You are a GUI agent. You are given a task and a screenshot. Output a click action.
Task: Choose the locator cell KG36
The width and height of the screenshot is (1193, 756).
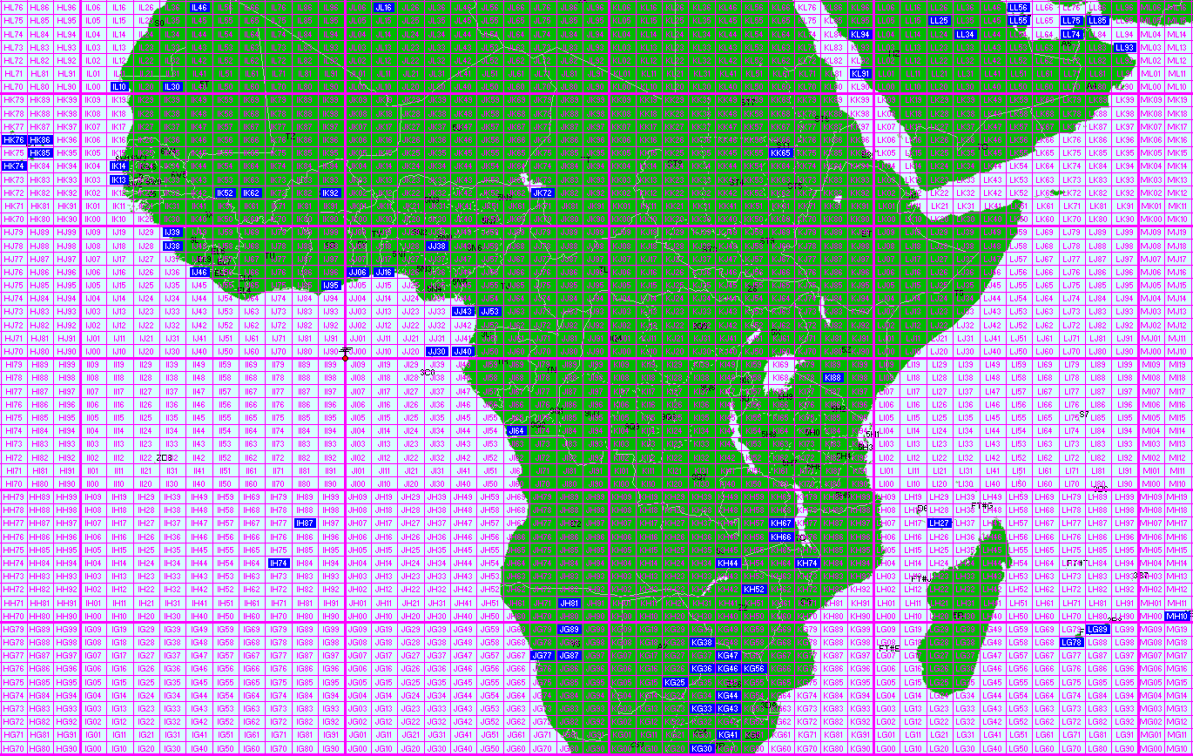[702, 668]
